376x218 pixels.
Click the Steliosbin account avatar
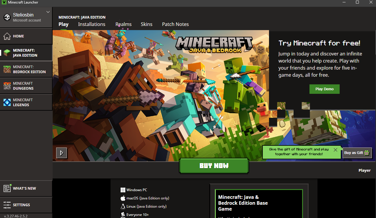coord(7,17)
